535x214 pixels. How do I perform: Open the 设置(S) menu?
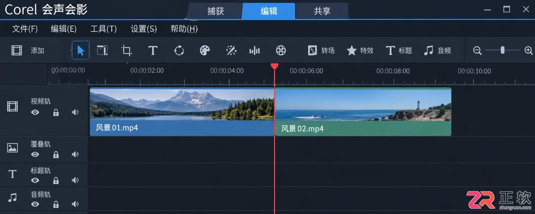[x=144, y=29]
